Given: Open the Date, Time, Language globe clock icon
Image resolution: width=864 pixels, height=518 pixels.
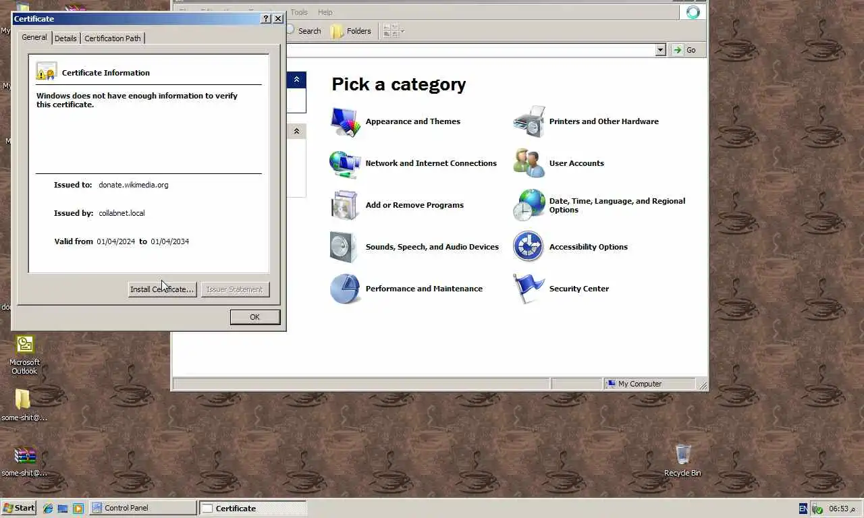Looking at the screenshot, I should click(529, 205).
